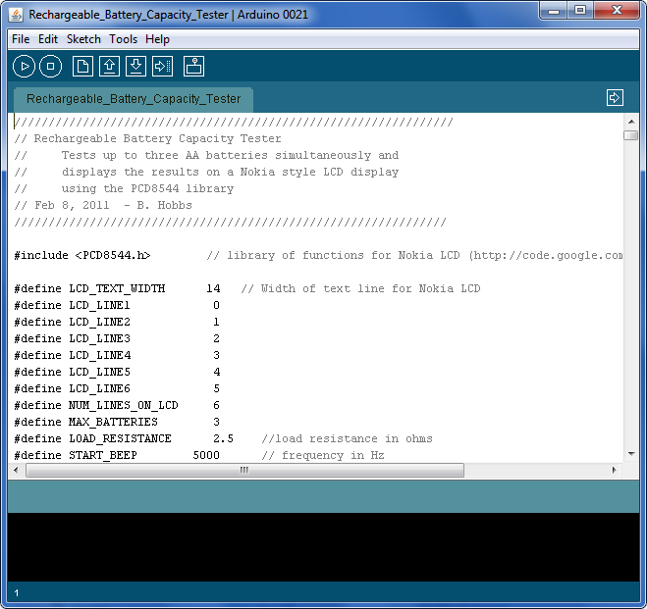Select the Rechargeable_Battery_Capacity_Tester tab
This screenshot has height=609, width=647.
(134, 99)
